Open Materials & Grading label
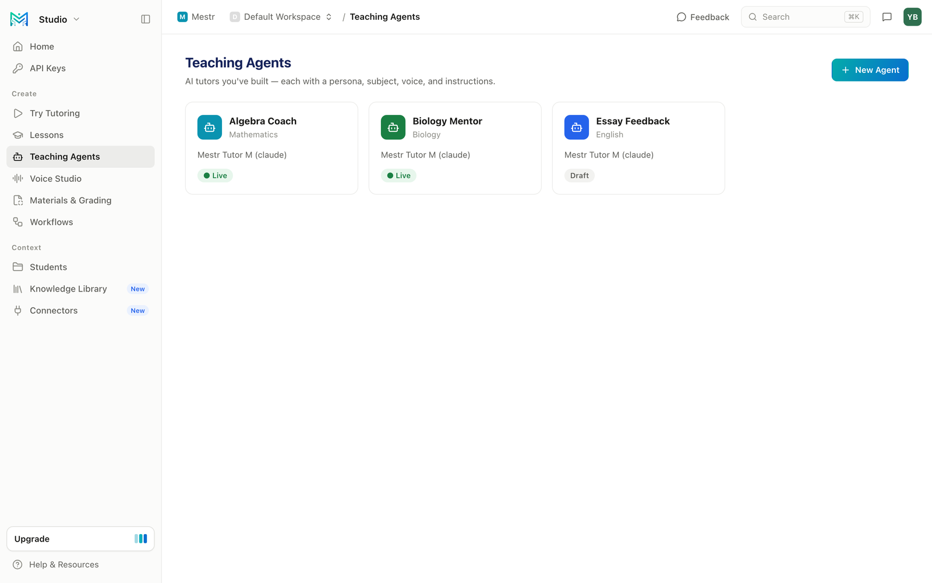 pyautogui.click(x=70, y=200)
